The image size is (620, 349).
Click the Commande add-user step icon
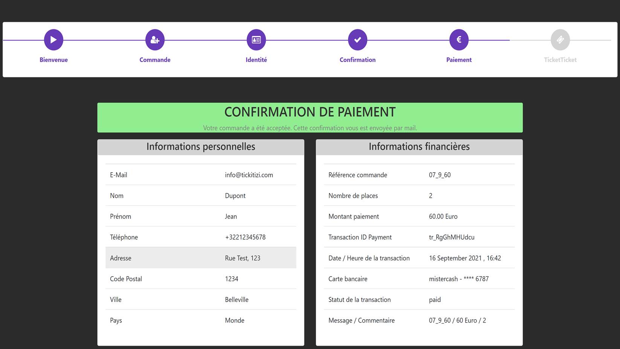click(x=155, y=40)
